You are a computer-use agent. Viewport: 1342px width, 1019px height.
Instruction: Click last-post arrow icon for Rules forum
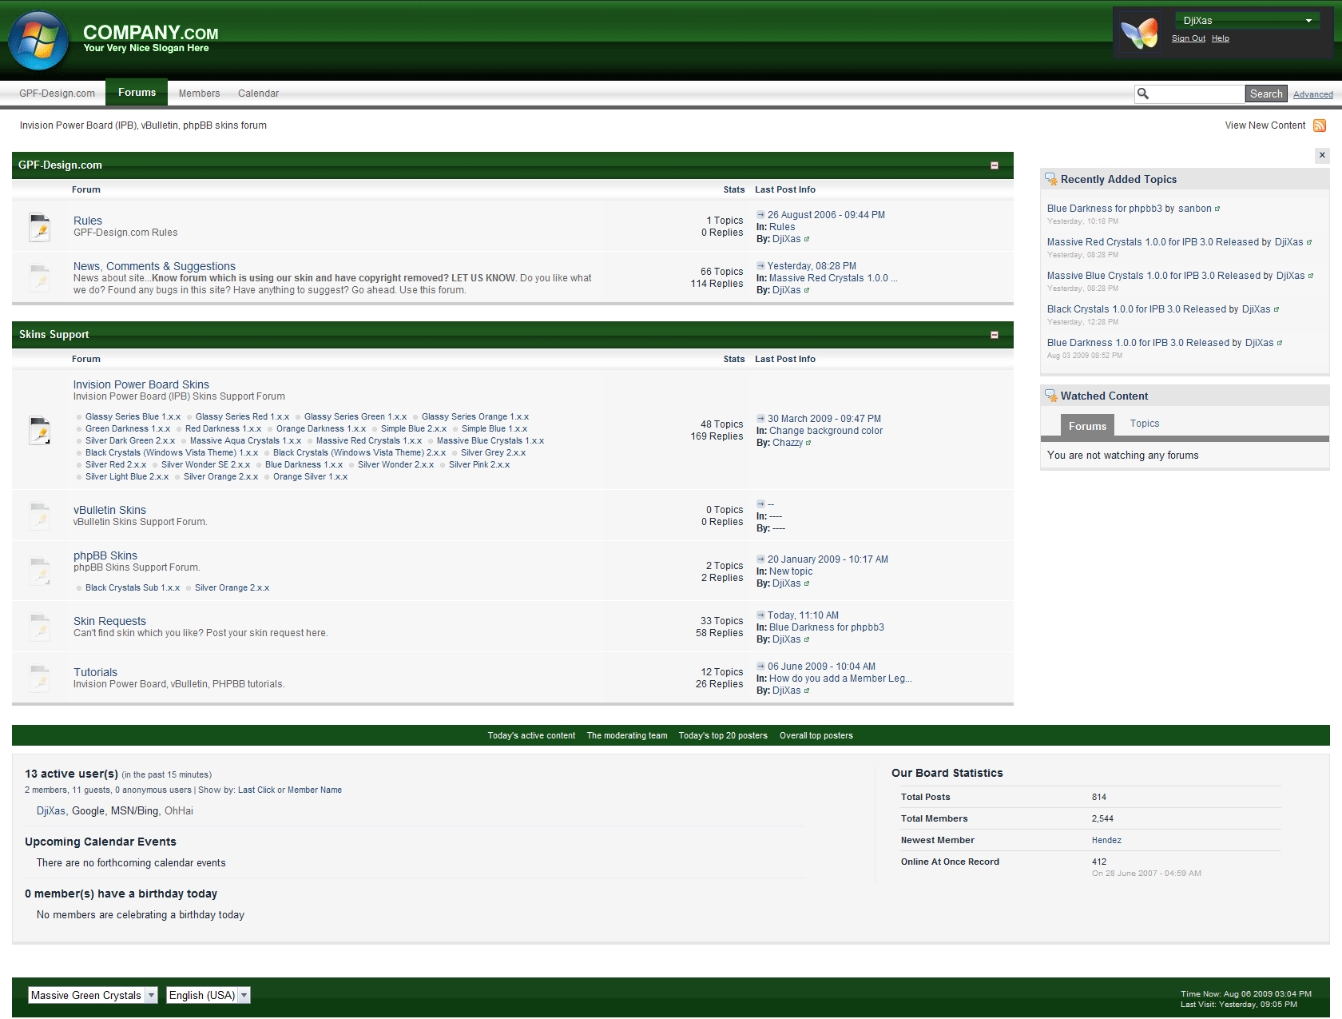760,215
